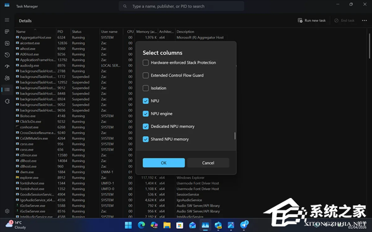
Task: Open the Windows Start menu
Action: coord(128,225)
